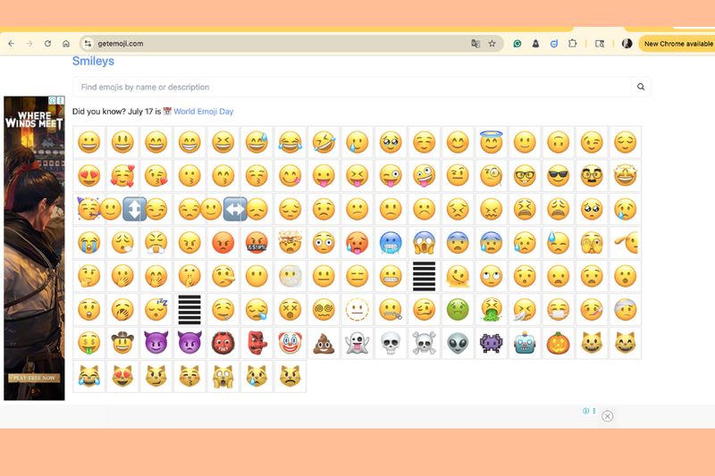
Task: Select the red pouting angry face emoji
Action: (x=223, y=243)
